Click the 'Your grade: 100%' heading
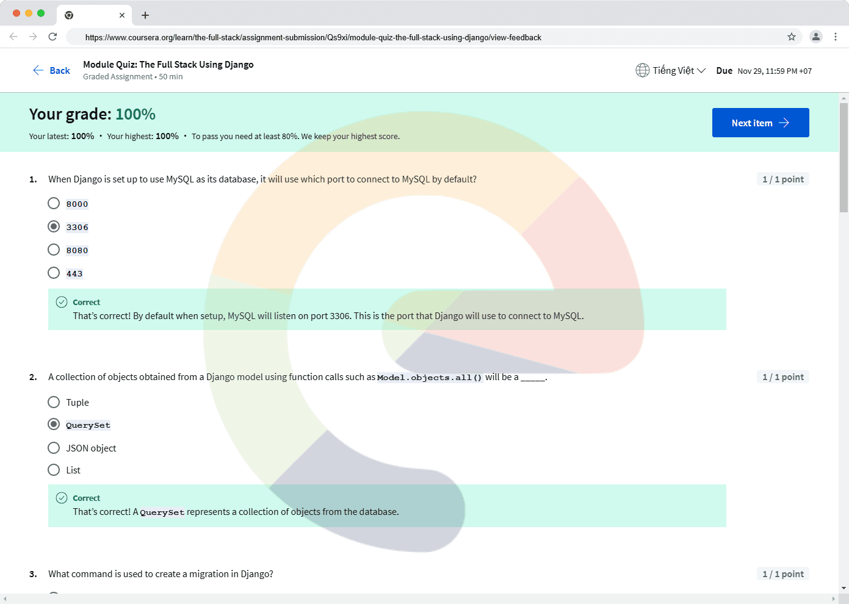Viewport: 849px width, 604px height. click(92, 114)
